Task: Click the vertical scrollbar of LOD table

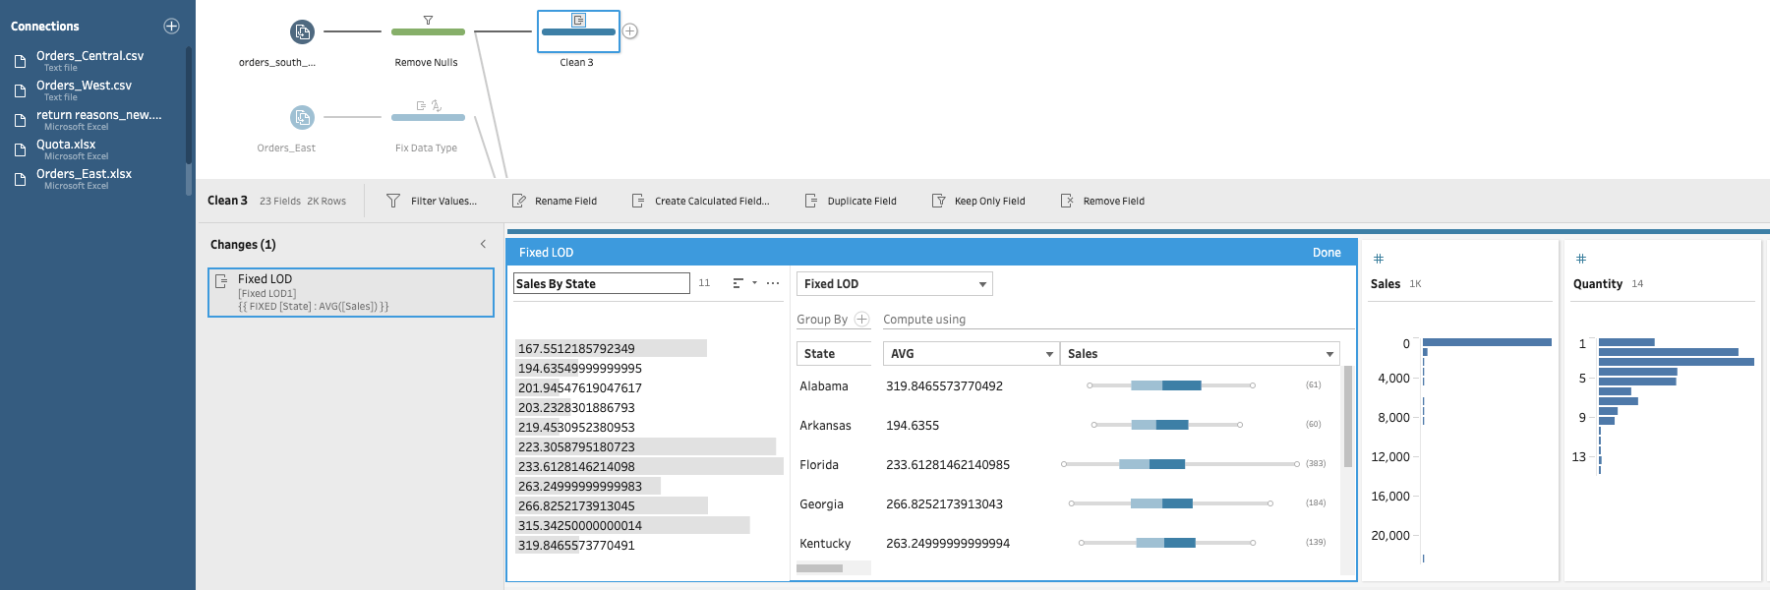Action: (x=1347, y=417)
